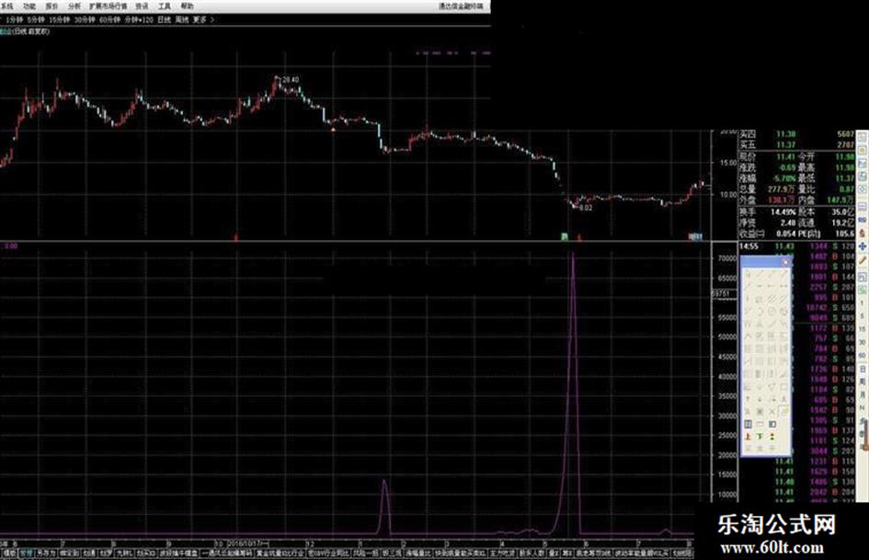Click the 28.40 high price label
Screen dimensions: 869x560
pyautogui.click(x=291, y=80)
